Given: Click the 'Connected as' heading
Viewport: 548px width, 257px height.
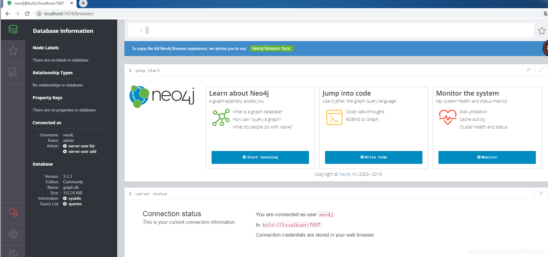Looking at the screenshot, I should click(x=47, y=123).
